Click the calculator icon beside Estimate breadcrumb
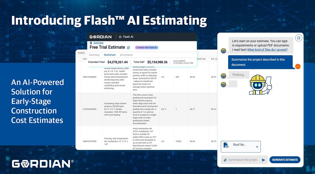Screen dimensions: 315x174 pos(91,43)
